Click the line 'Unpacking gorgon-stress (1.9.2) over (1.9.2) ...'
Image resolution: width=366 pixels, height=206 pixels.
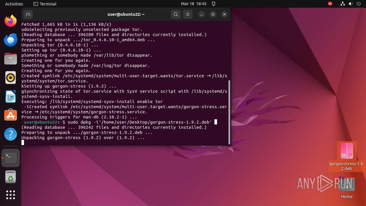click(83, 138)
